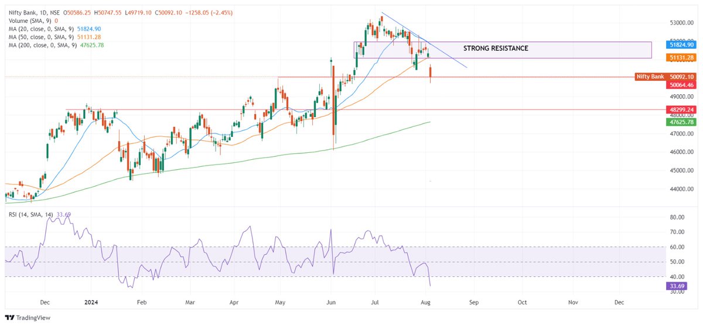Click the 51824.90 blue price label

click(x=681, y=44)
